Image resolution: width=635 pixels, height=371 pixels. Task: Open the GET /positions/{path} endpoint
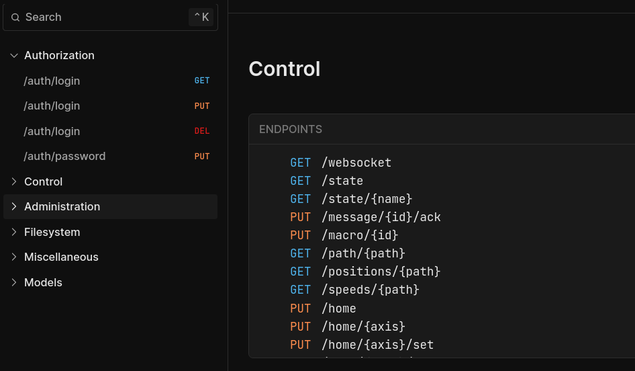pos(365,272)
